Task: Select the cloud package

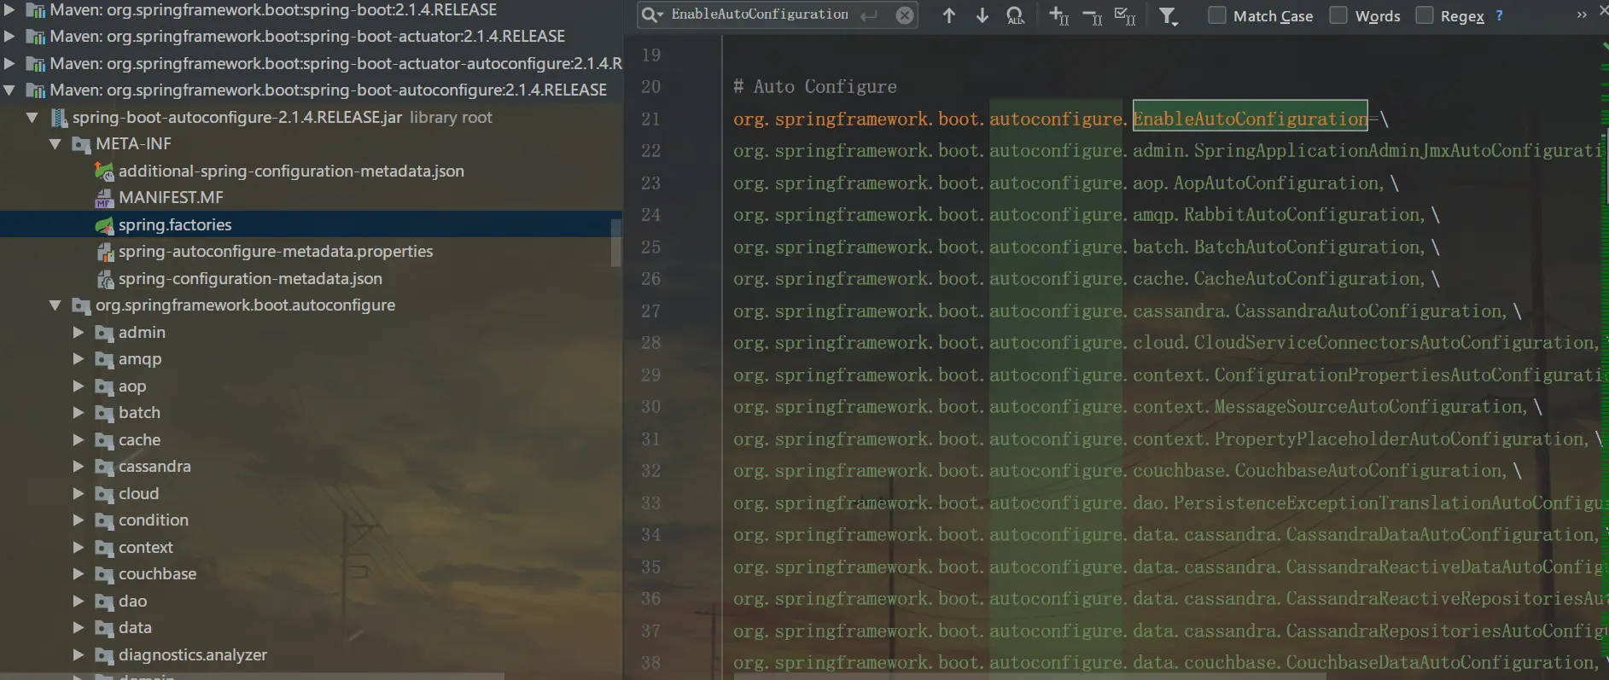Action: click(x=138, y=493)
